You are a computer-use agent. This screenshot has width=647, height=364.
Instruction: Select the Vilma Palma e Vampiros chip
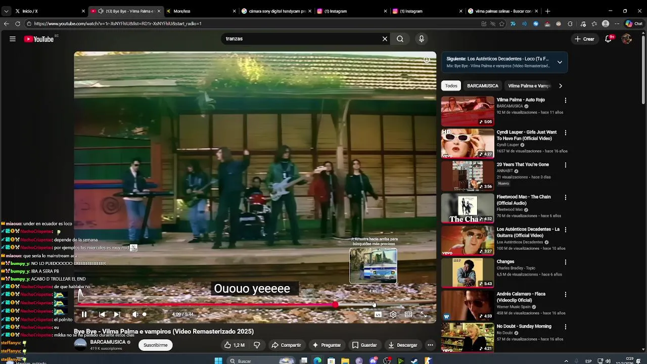(529, 86)
